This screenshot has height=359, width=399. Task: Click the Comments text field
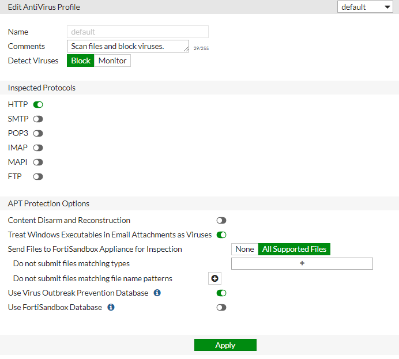click(128, 46)
